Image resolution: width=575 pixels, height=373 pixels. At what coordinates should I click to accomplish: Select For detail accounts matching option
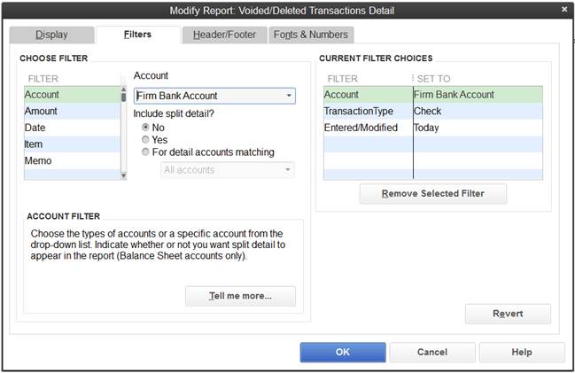pyautogui.click(x=146, y=152)
